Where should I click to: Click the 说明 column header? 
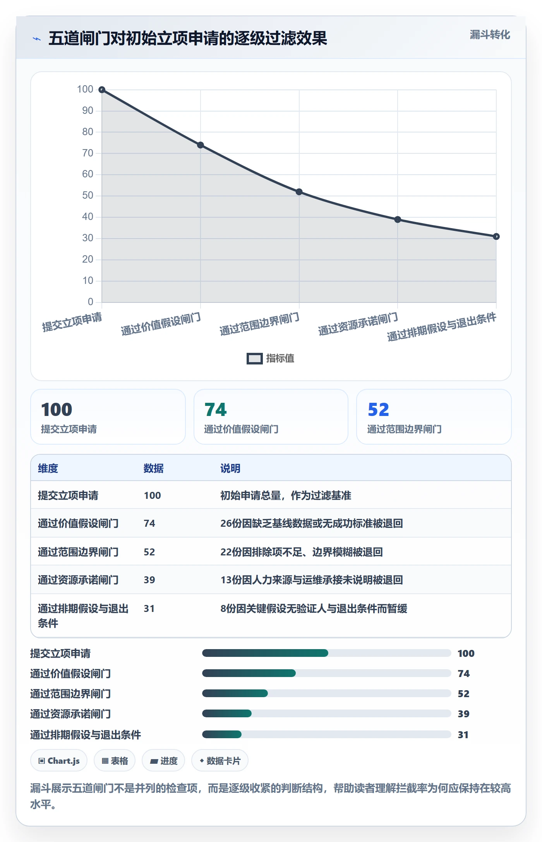click(230, 468)
